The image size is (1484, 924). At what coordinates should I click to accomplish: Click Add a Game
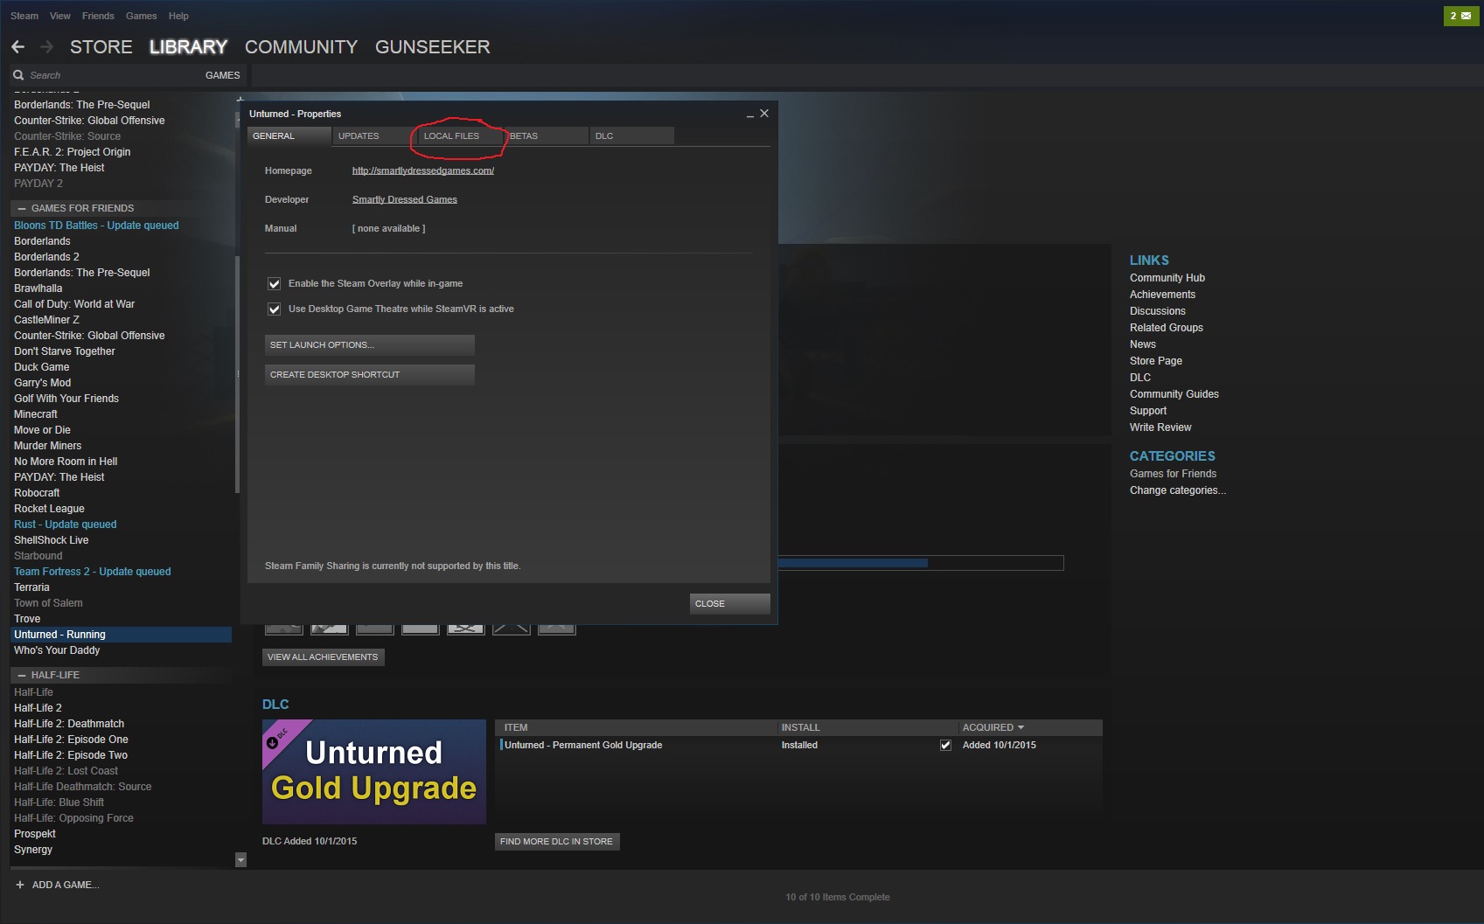point(66,885)
